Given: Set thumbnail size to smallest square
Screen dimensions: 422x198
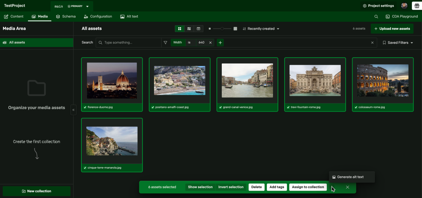Looking at the screenshot, I should 210,29.
